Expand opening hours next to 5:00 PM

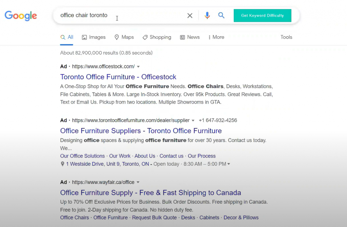(229, 164)
